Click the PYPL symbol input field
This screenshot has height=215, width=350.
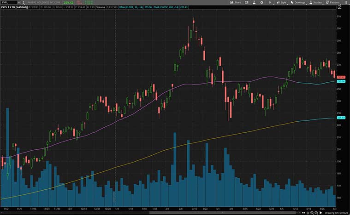[x=8, y=2]
